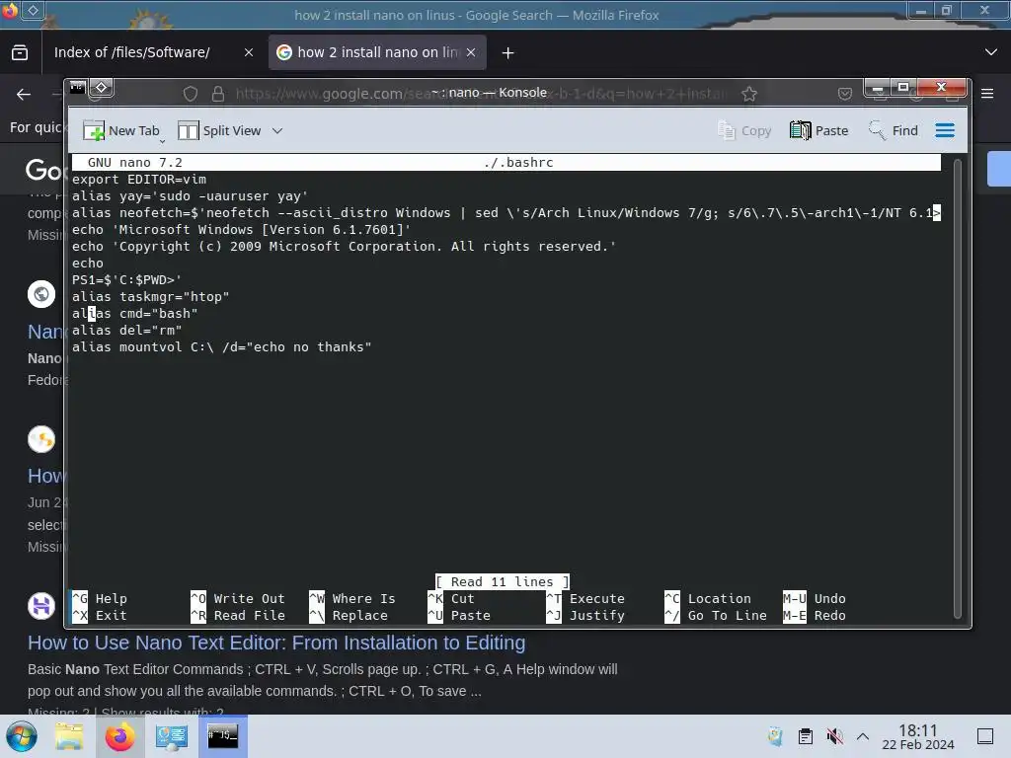Click the show desktop button

985,736
